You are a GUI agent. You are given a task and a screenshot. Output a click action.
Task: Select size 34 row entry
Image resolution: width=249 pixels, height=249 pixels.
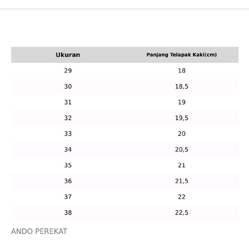pos(68,149)
